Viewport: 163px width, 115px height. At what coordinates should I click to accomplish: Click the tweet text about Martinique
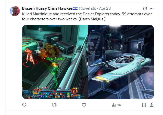87,17
